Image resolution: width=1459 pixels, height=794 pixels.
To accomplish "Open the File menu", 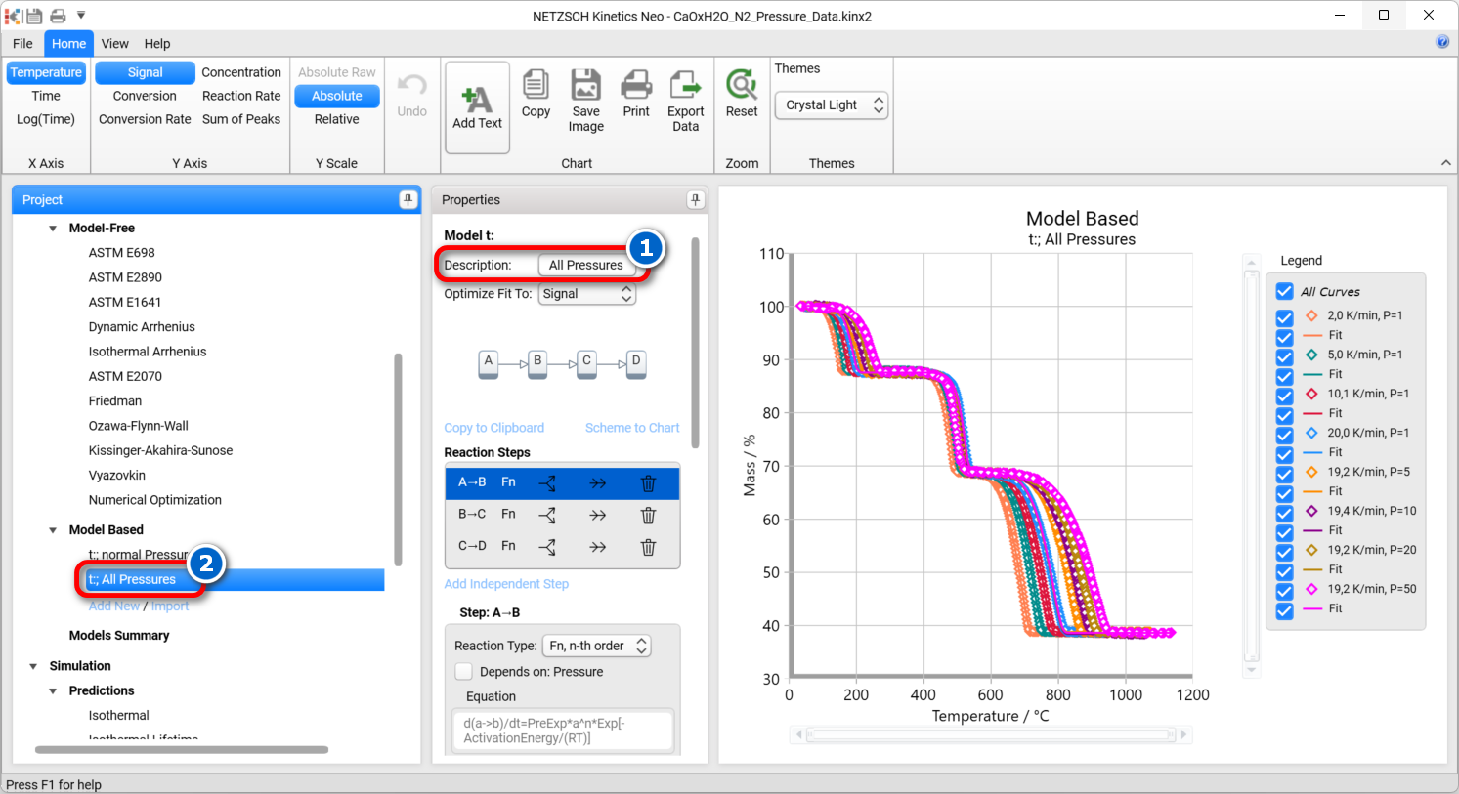I will pyautogui.click(x=22, y=44).
